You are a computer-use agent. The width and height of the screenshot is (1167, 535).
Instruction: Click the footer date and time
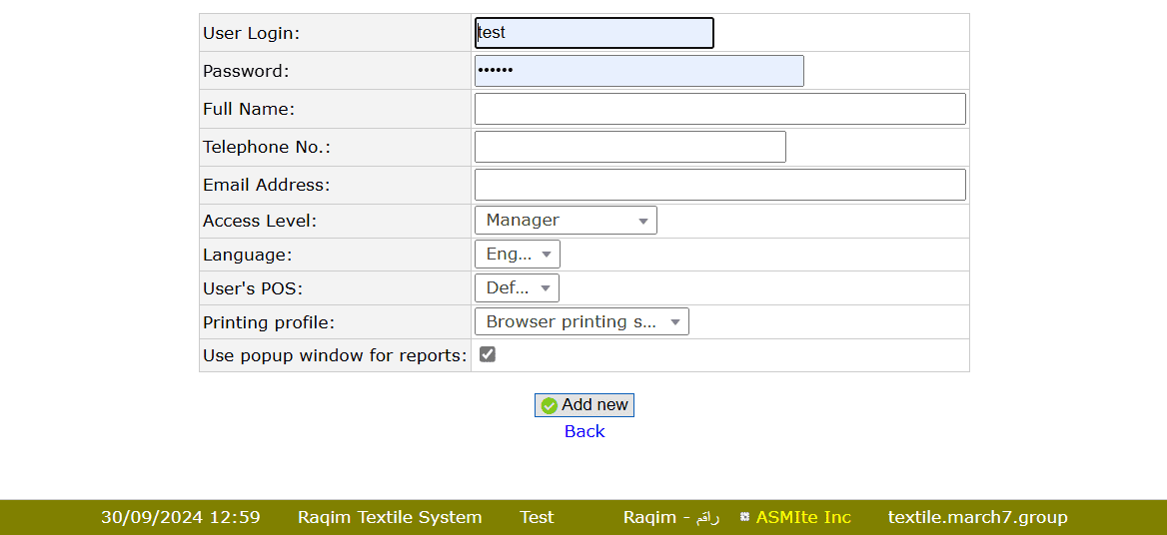[181, 517]
